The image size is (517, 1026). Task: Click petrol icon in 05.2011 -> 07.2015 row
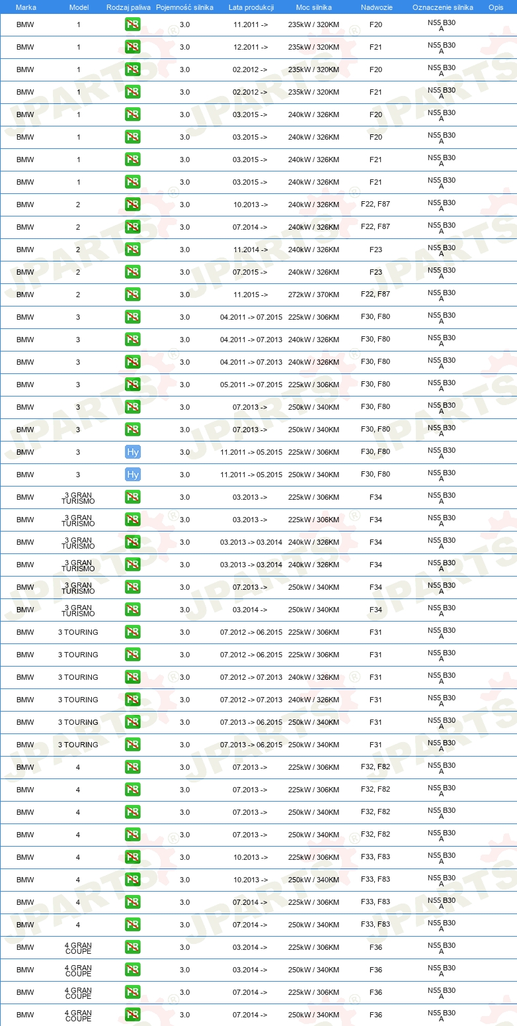pos(132,385)
